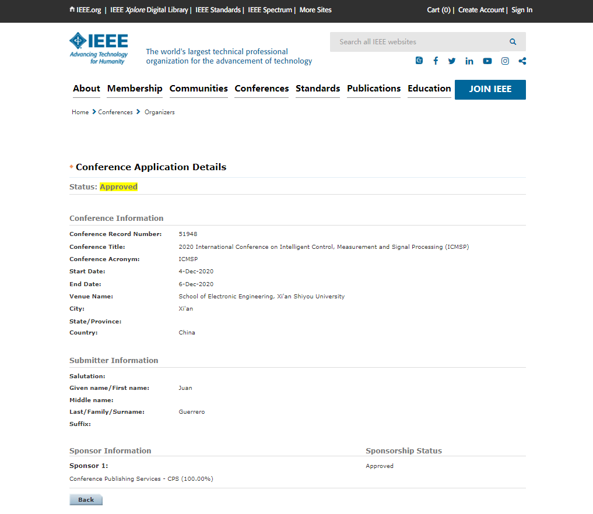Click the IEEE tagline text

click(x=229, y=56)
